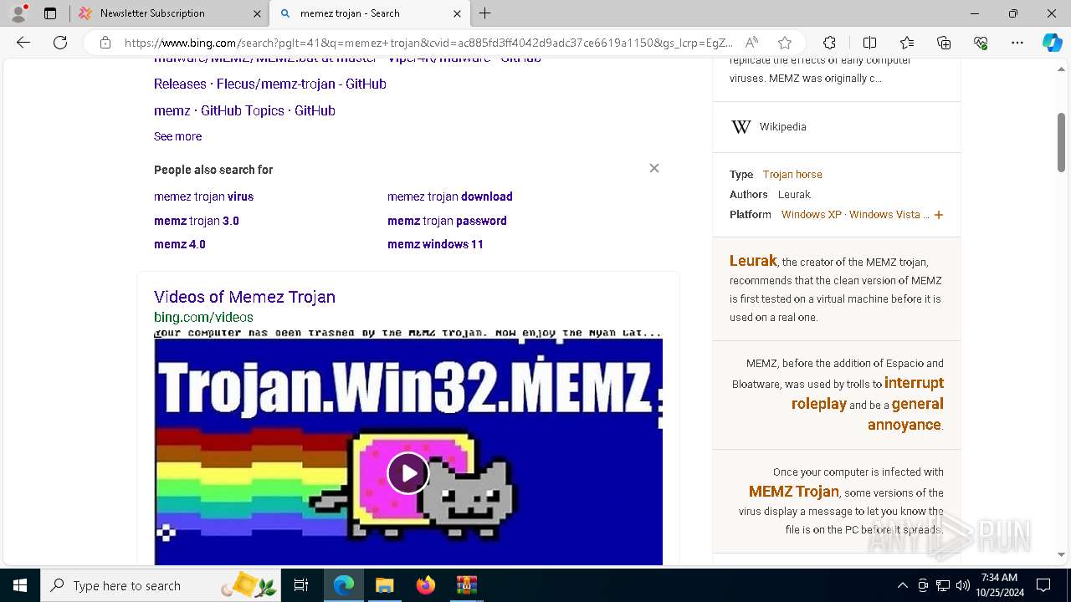The image size is (1071, 602).
Task: Focus the Bing address bar URL
Action: pyautogui.click(x=428, y=43)
